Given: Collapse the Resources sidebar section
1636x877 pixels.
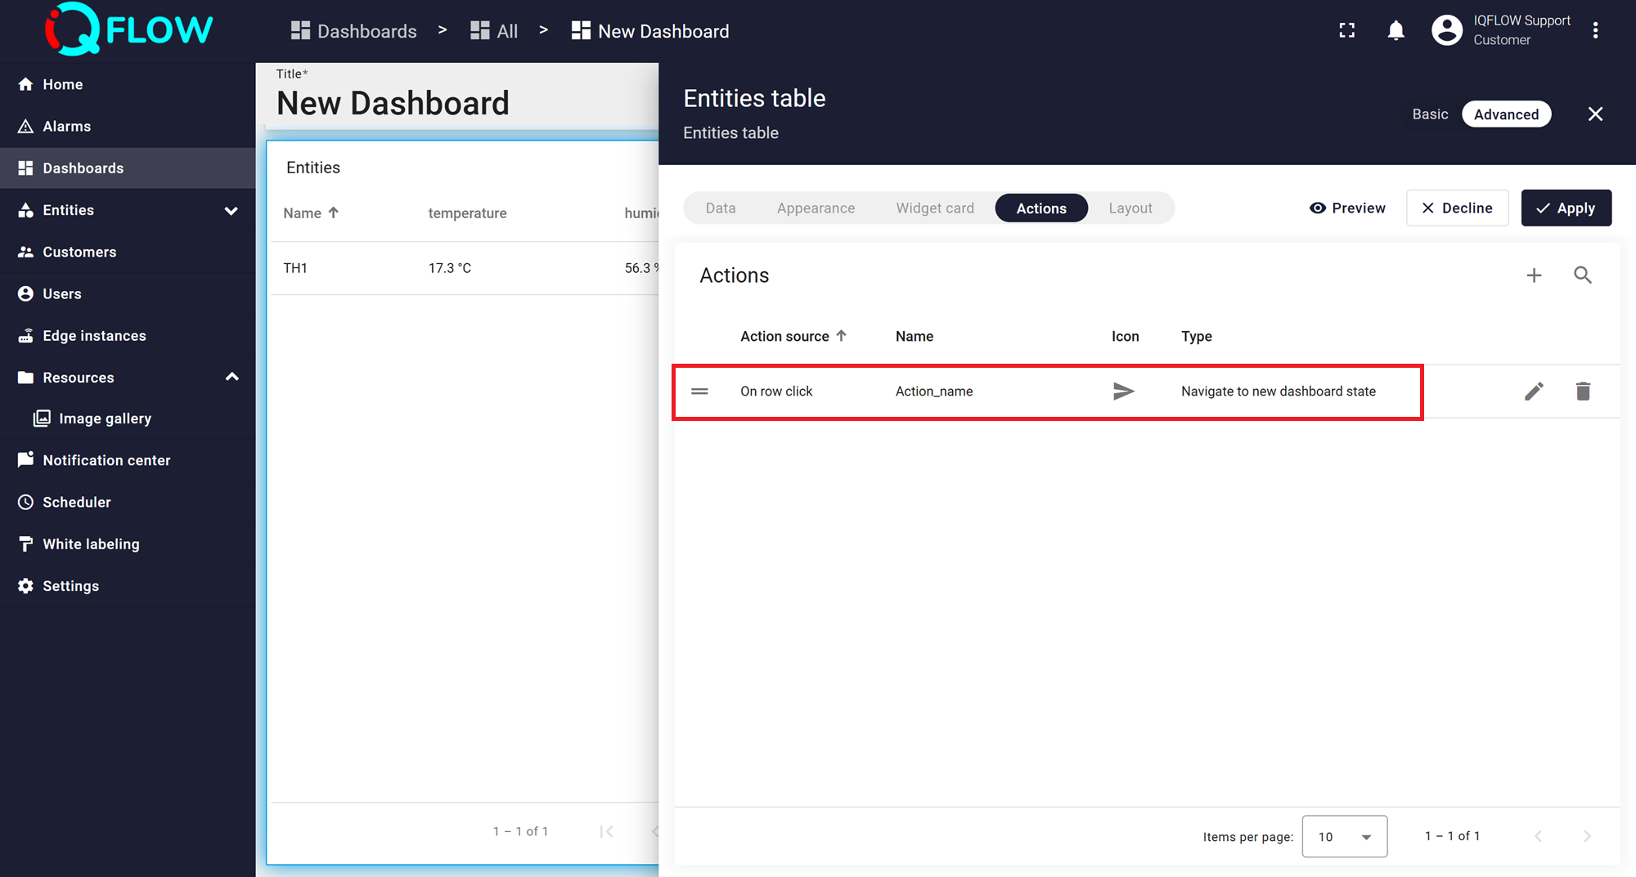Looking at the screenshot, I should tap(231, 378).
